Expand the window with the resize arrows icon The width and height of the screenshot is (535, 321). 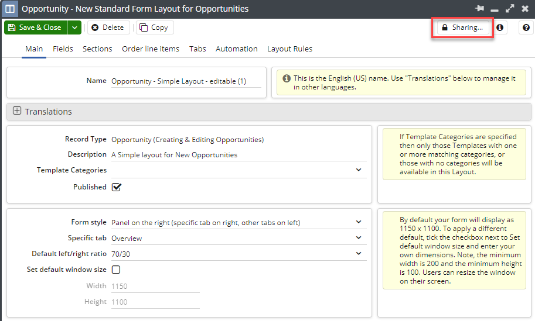pos(510,9)
